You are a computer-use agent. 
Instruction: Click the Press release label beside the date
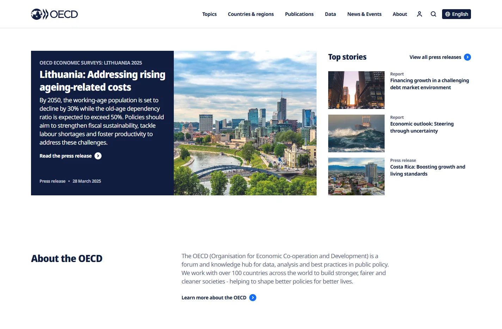pos(53,181)
